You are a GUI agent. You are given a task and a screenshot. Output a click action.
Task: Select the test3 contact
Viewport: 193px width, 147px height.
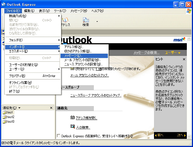point(8,122)
